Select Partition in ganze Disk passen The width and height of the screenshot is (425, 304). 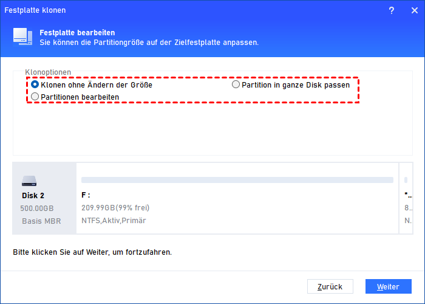pyautogui.click(x=291, y=85)
